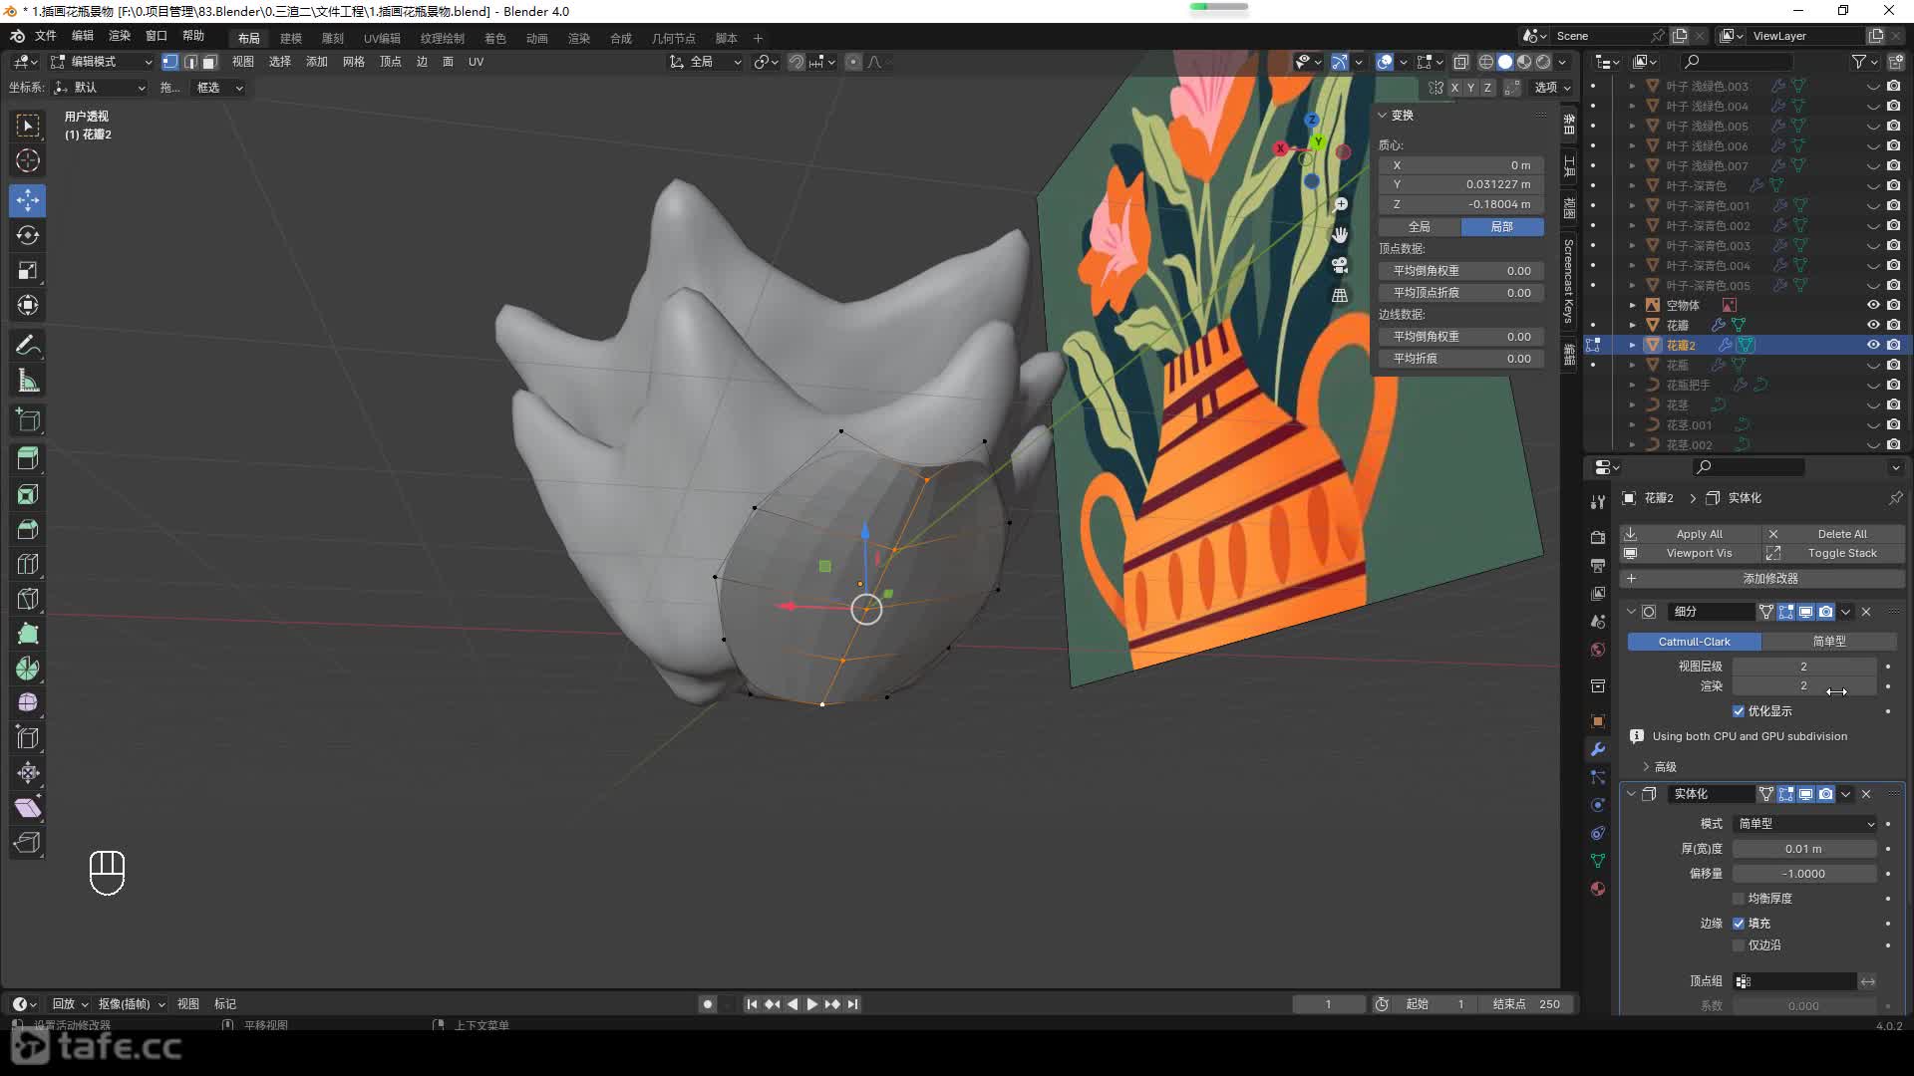Toggle visibility of 花瓣2 in outliner

pyautogui.click(x=1873, y=345)
